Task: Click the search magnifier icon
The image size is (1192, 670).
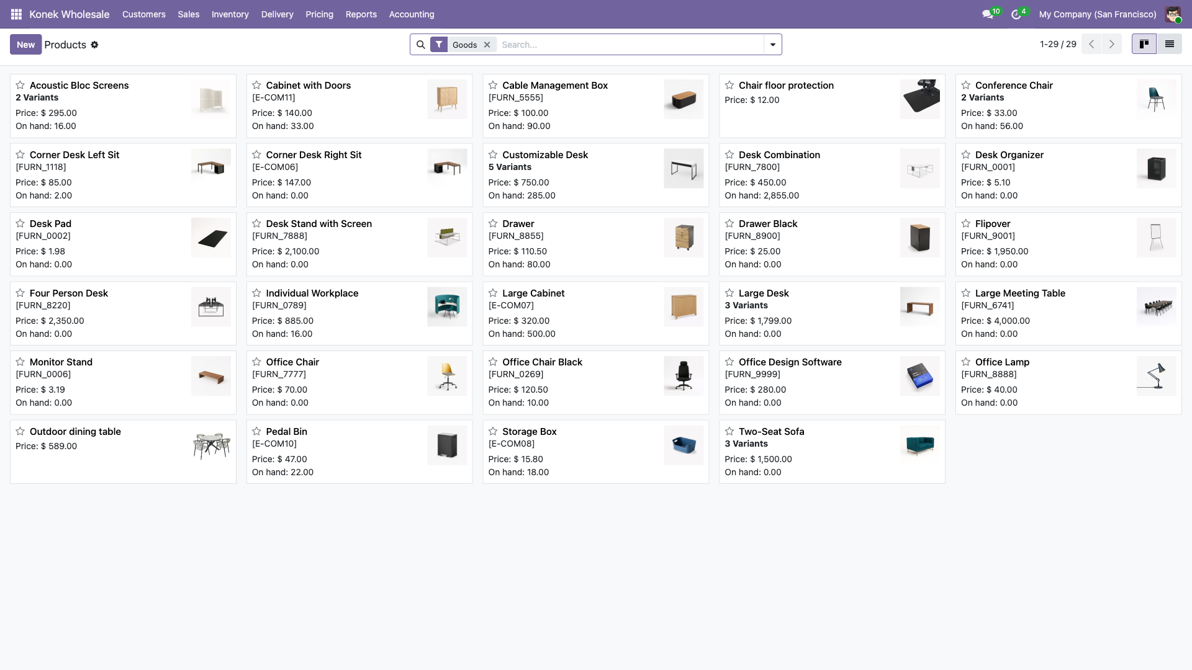Action: click(421, 44)
